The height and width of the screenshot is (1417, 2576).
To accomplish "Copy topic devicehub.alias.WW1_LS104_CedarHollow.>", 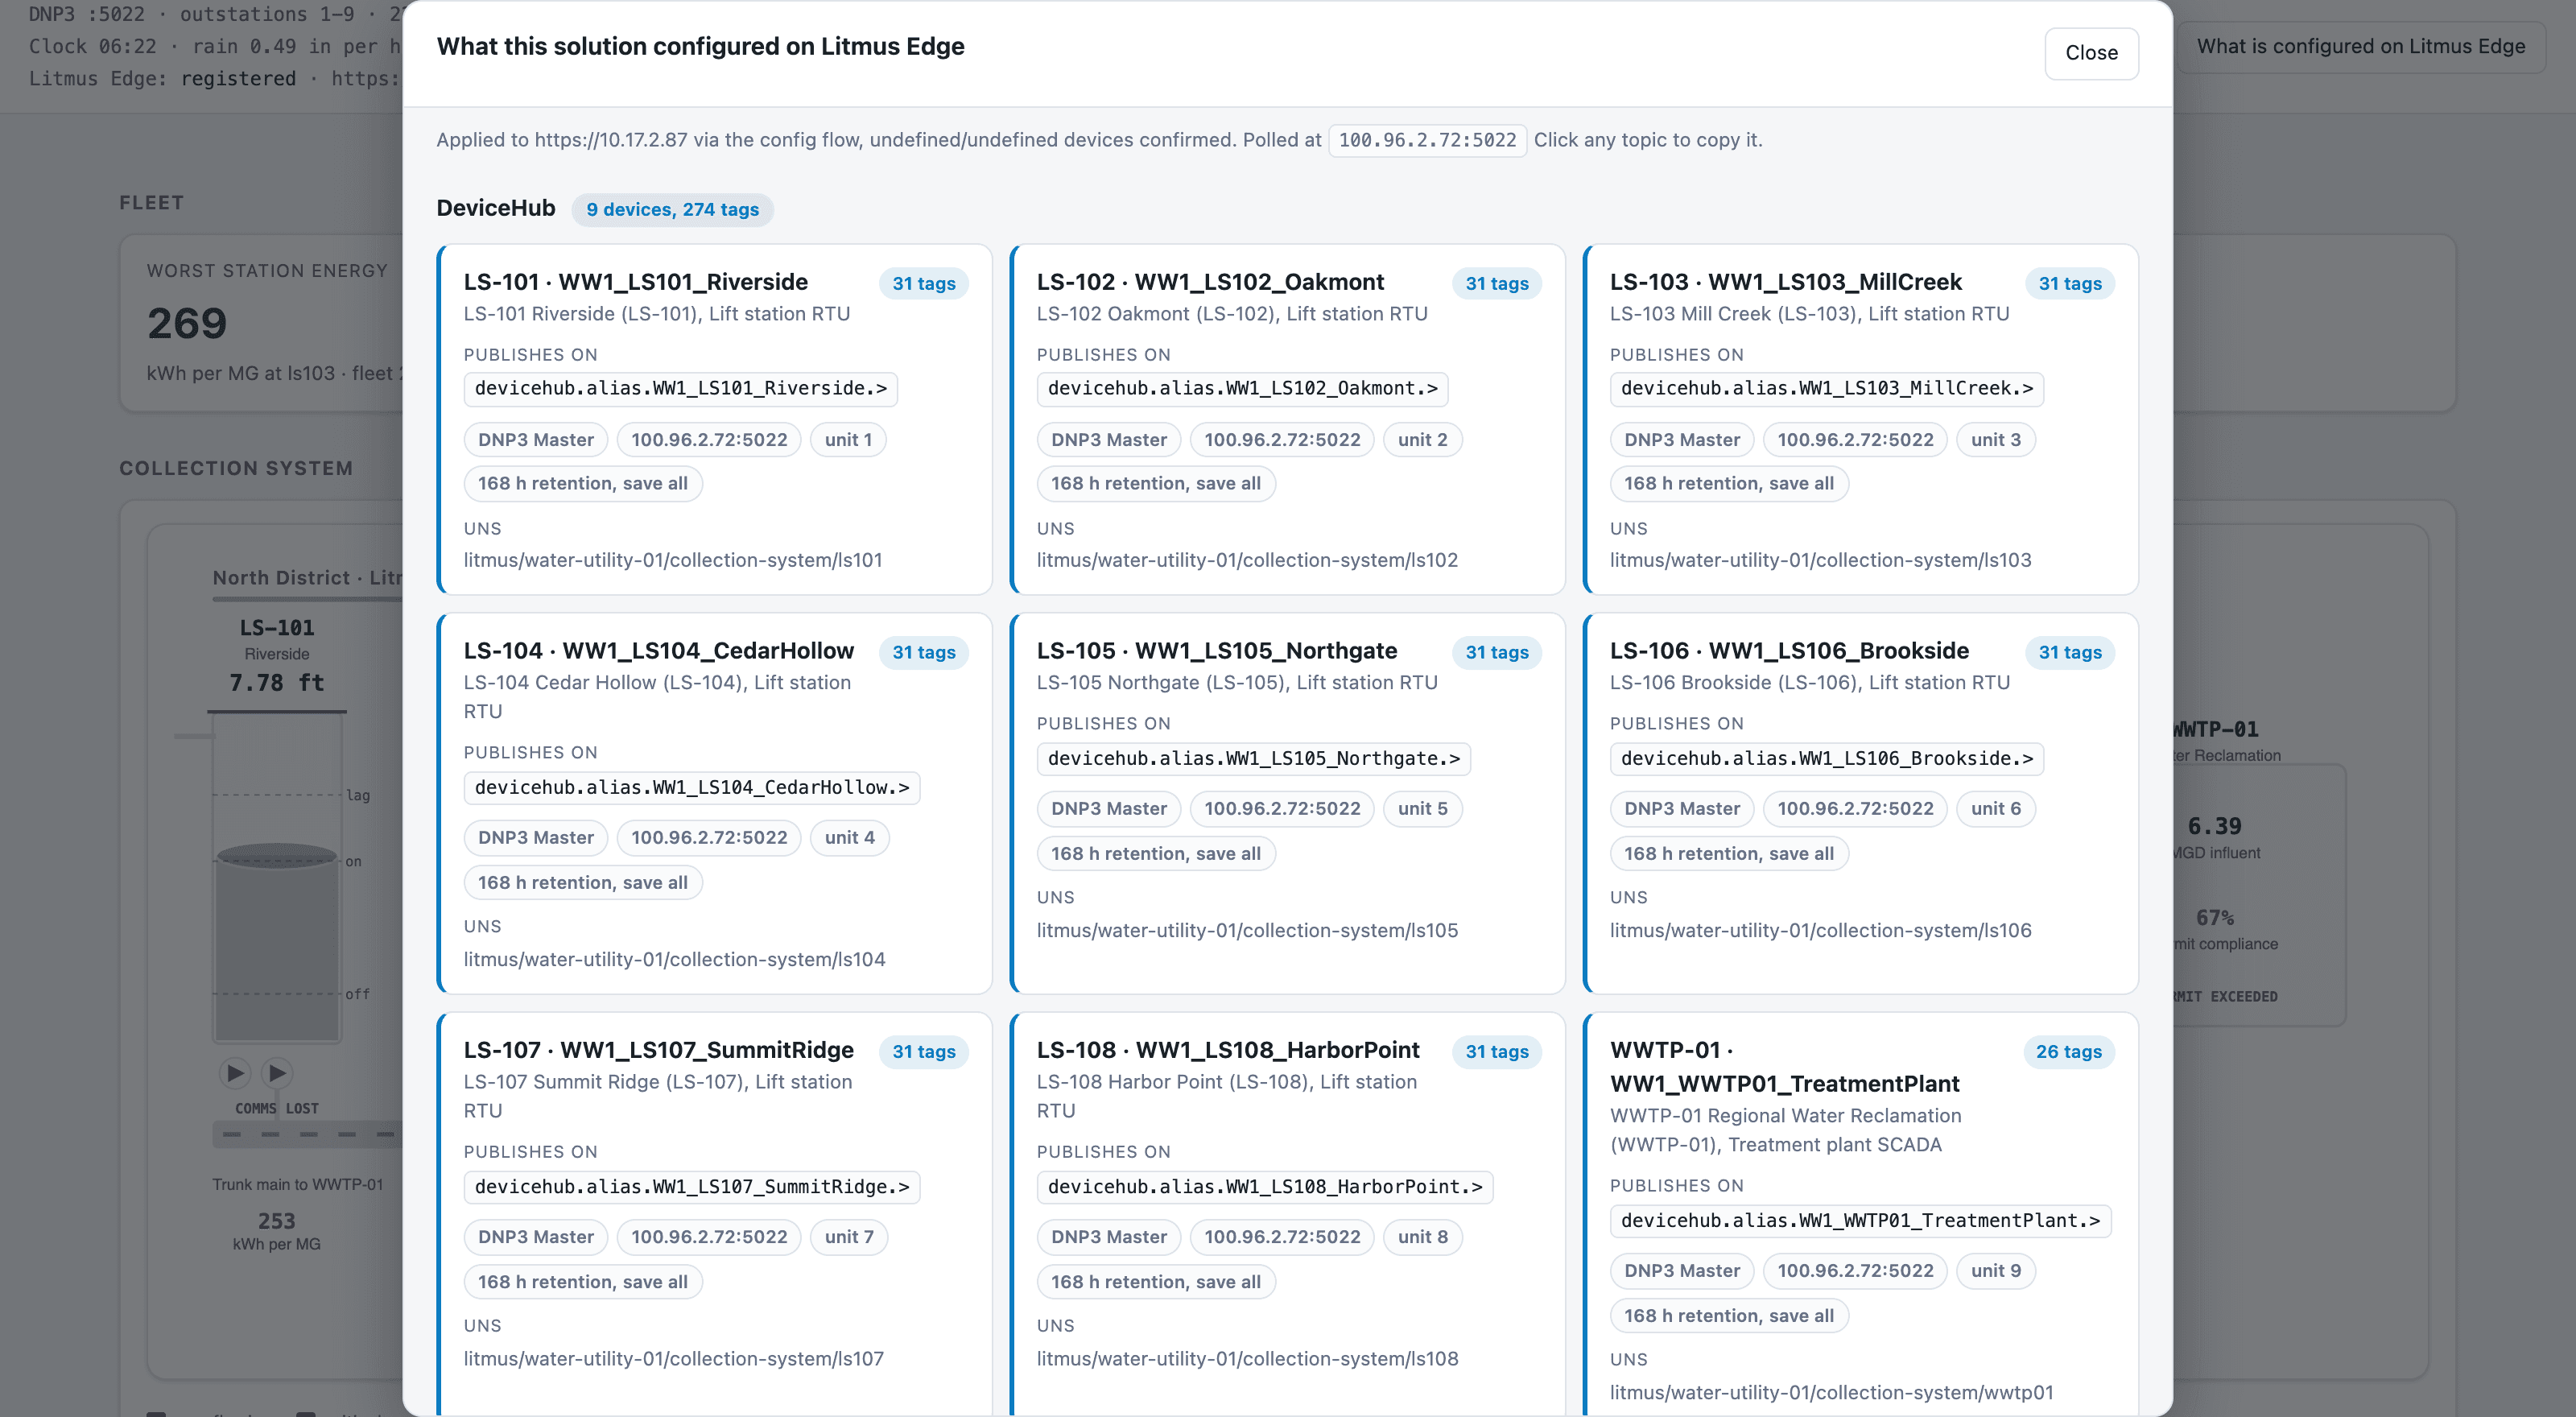I will pos(691,787).
